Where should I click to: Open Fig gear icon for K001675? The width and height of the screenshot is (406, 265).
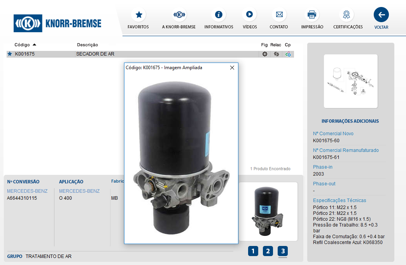pos(265,54)
